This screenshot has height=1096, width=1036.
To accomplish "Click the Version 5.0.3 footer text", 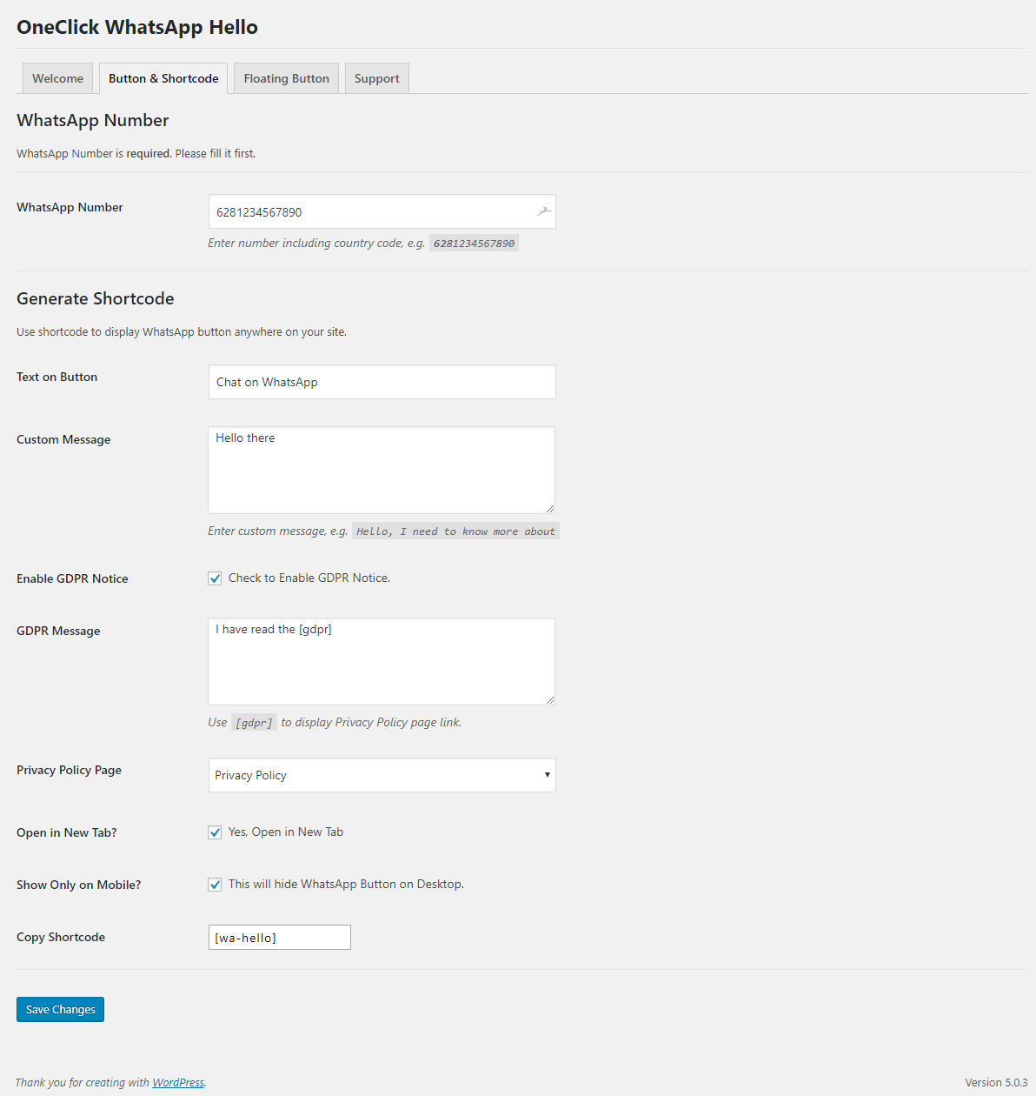I will coord(996,1082).
